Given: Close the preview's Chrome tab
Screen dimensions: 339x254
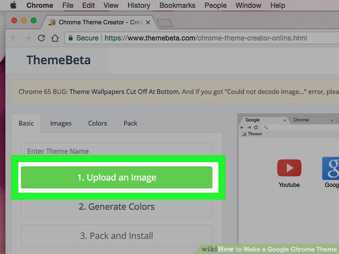Looking at the screenshot, I should tap(332, 120).
